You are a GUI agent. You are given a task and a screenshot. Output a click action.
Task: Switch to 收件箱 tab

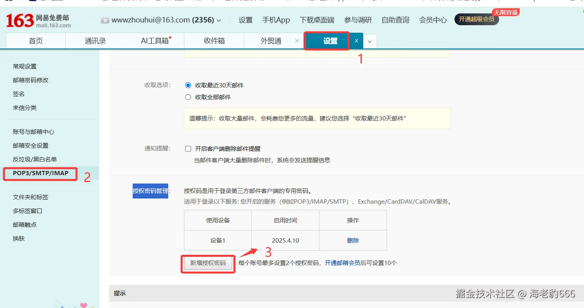tap(214, 41)
